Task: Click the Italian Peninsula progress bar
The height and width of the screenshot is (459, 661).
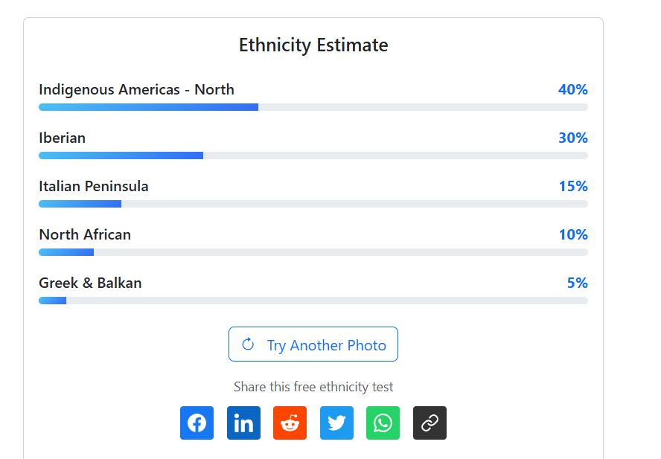Action: coord(313,204)
